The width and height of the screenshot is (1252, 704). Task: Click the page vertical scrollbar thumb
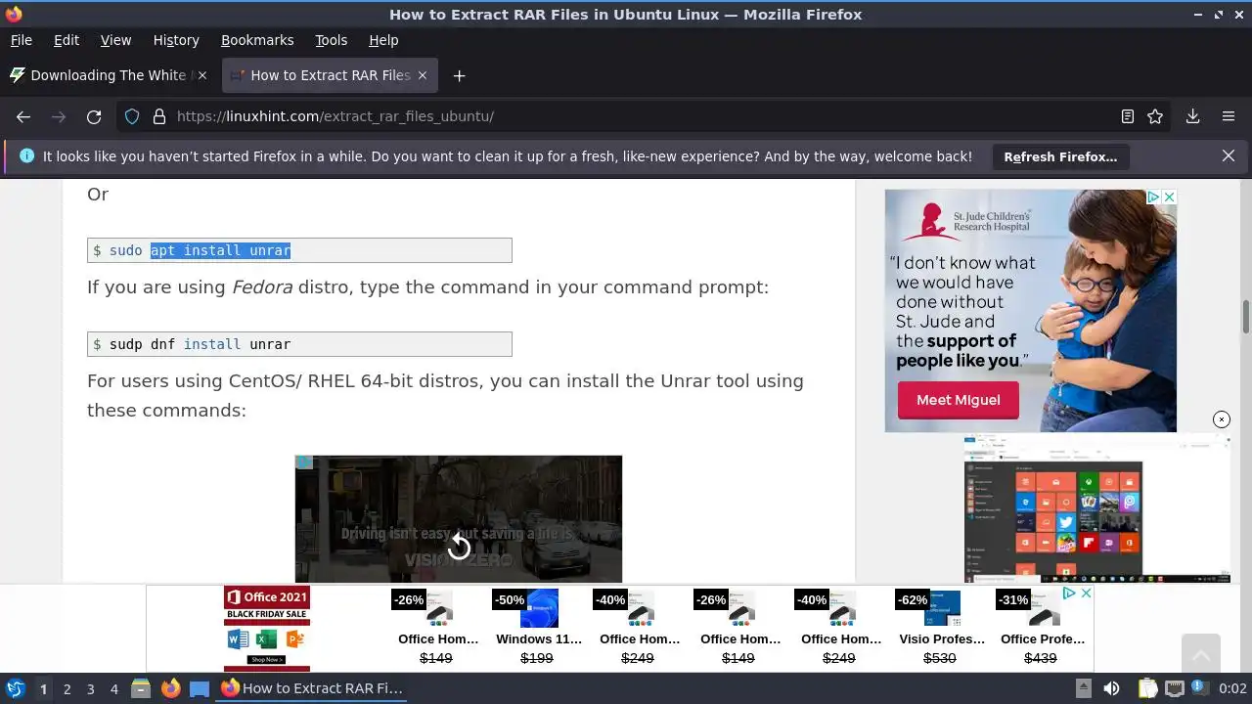[x=1246, y=318]
